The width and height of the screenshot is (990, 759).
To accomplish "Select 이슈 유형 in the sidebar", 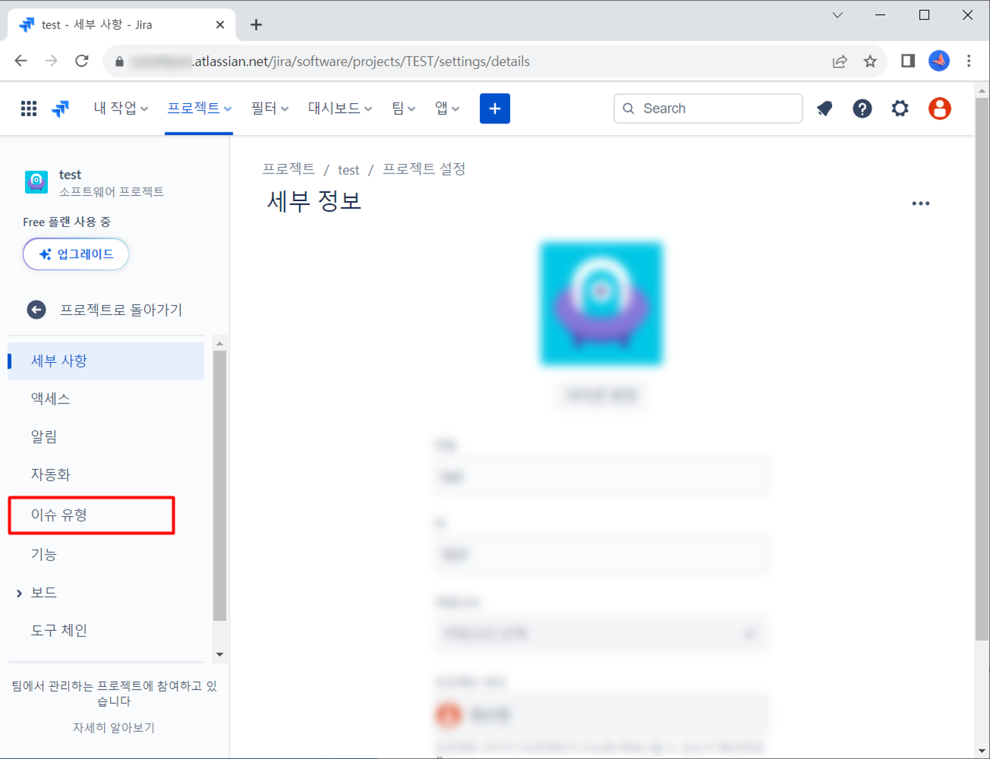I will [59, 515].
